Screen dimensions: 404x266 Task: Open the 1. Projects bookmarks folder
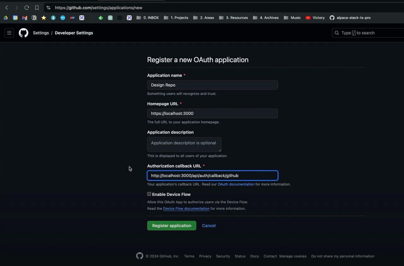point(176,18)
